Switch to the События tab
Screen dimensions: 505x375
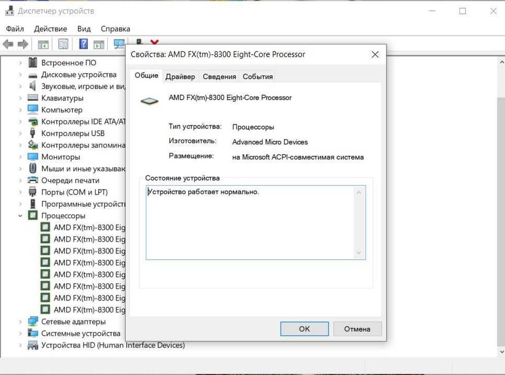(x=258, y=77)
